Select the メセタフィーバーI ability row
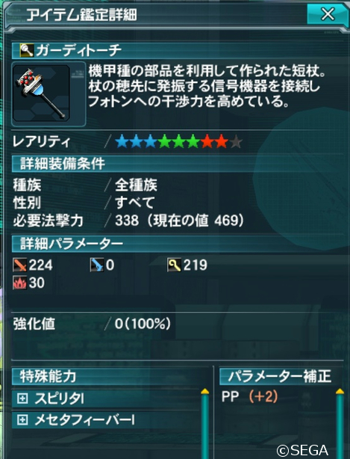Screen dimensions: 350x459 [106, 420]
